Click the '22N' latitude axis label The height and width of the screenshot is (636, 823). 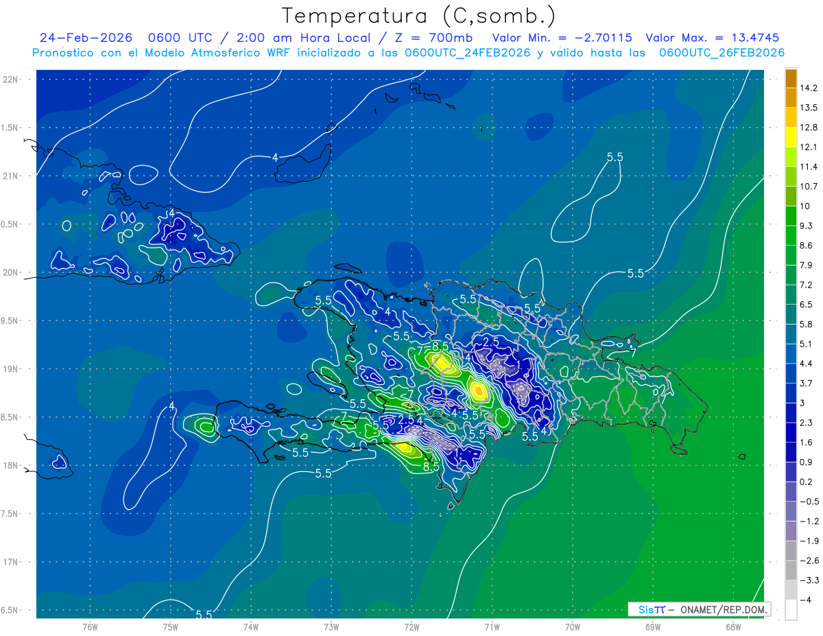tap(11, 79)
